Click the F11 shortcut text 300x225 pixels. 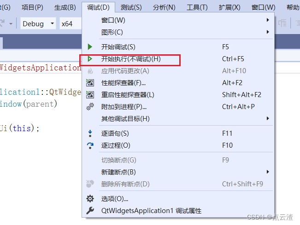point(227,133)
